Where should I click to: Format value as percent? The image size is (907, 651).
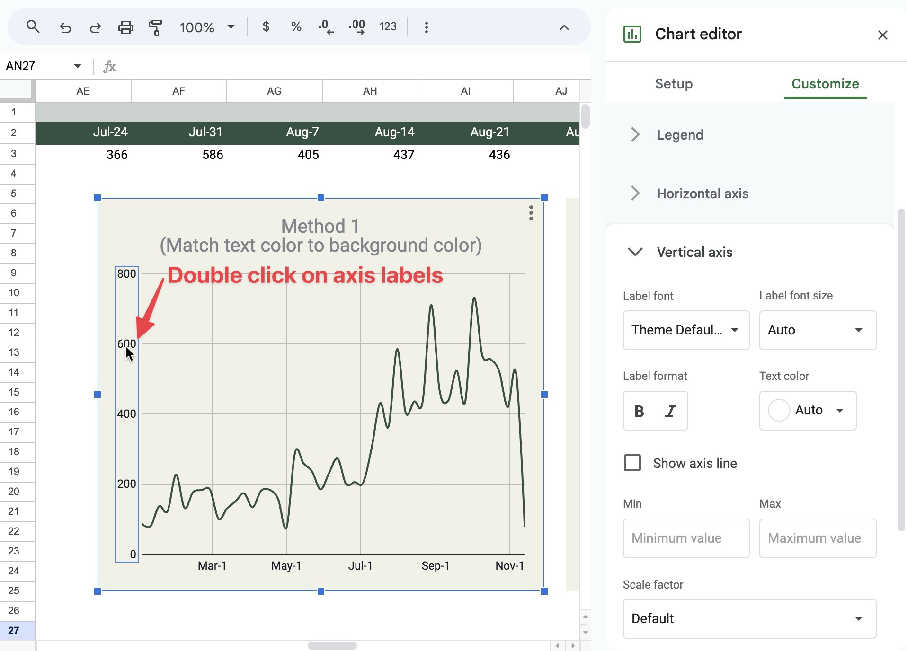pyautogui.click(x=296, y=27)
